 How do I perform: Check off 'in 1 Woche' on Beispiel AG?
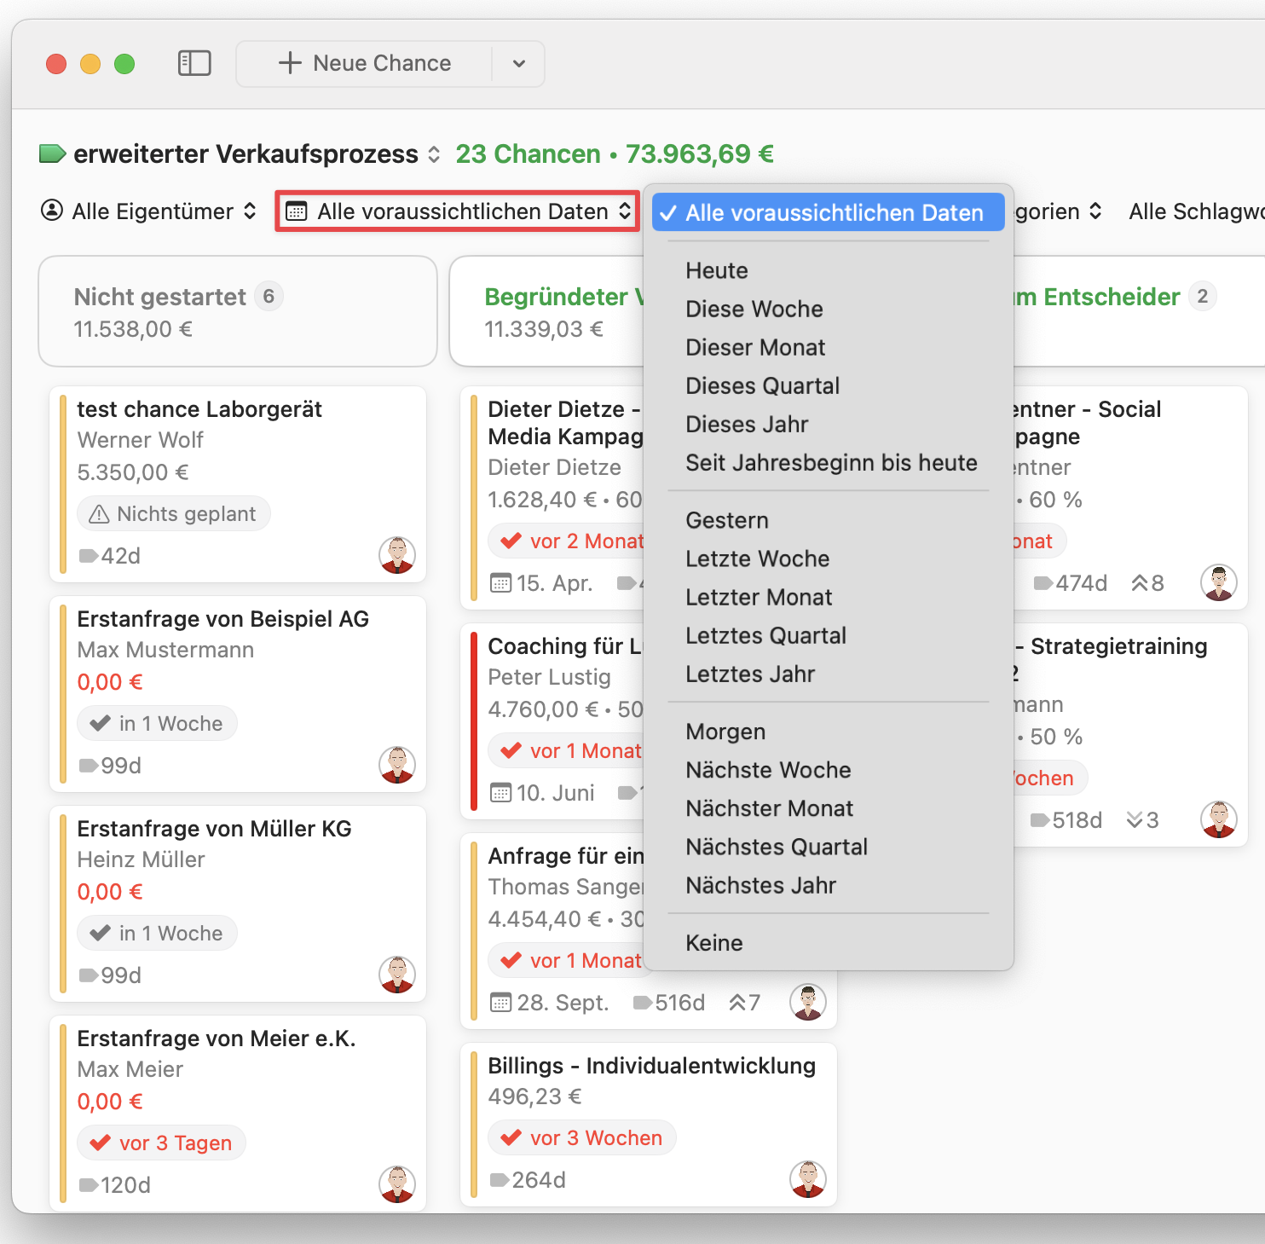tap(101, 723)
